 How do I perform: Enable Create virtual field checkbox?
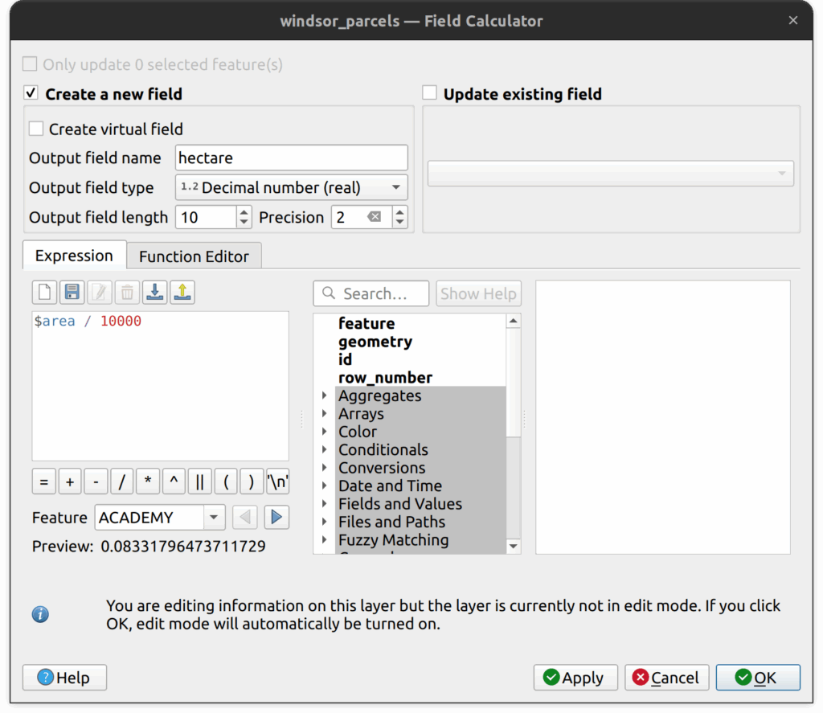36,129
